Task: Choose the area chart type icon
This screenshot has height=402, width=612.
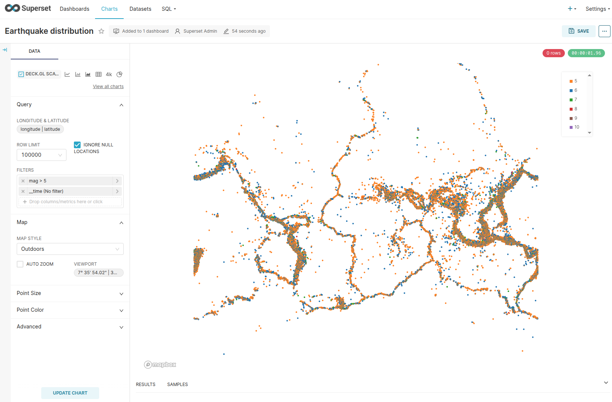Action: pos(88,74)
